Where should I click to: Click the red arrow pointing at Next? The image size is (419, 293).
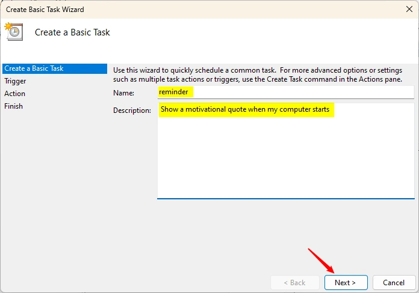(x=321, y=261)
